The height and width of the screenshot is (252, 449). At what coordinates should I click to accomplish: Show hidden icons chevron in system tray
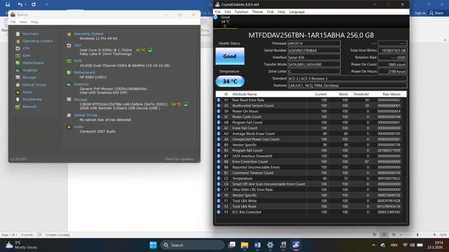pyautogui.click(x=373, y=245)
